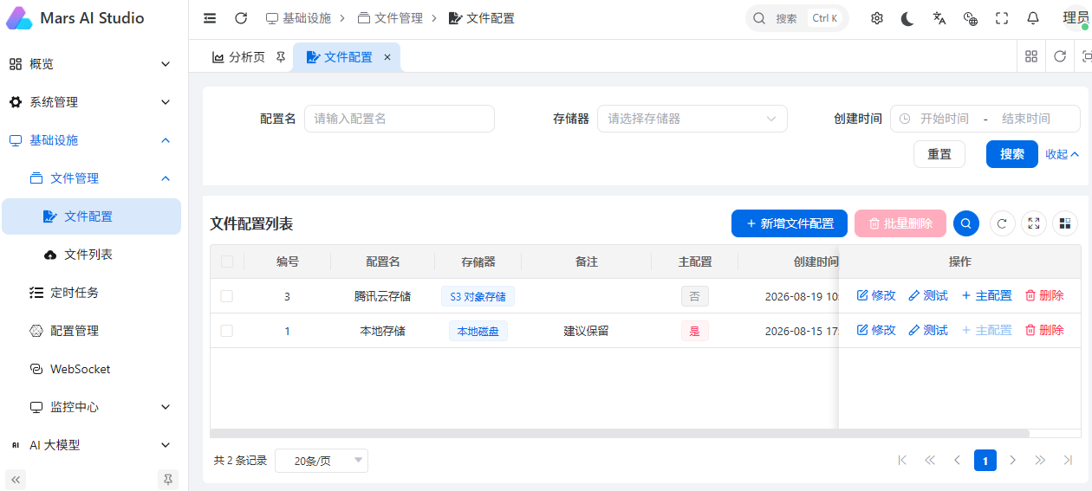Click the 批量删除 button
The image size is (1092, 491).
(x=900, y=223)
